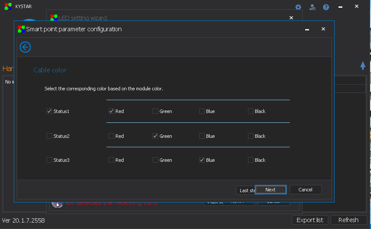Click the blue up arrow icon
371x229 pixels.
(x=363, y=65)
